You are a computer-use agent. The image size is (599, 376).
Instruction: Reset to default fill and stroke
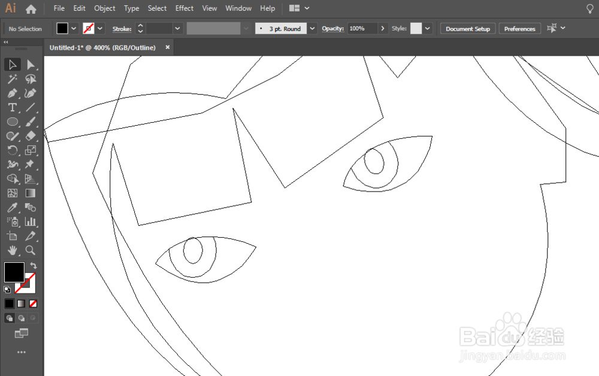click(x=7, y=289)
